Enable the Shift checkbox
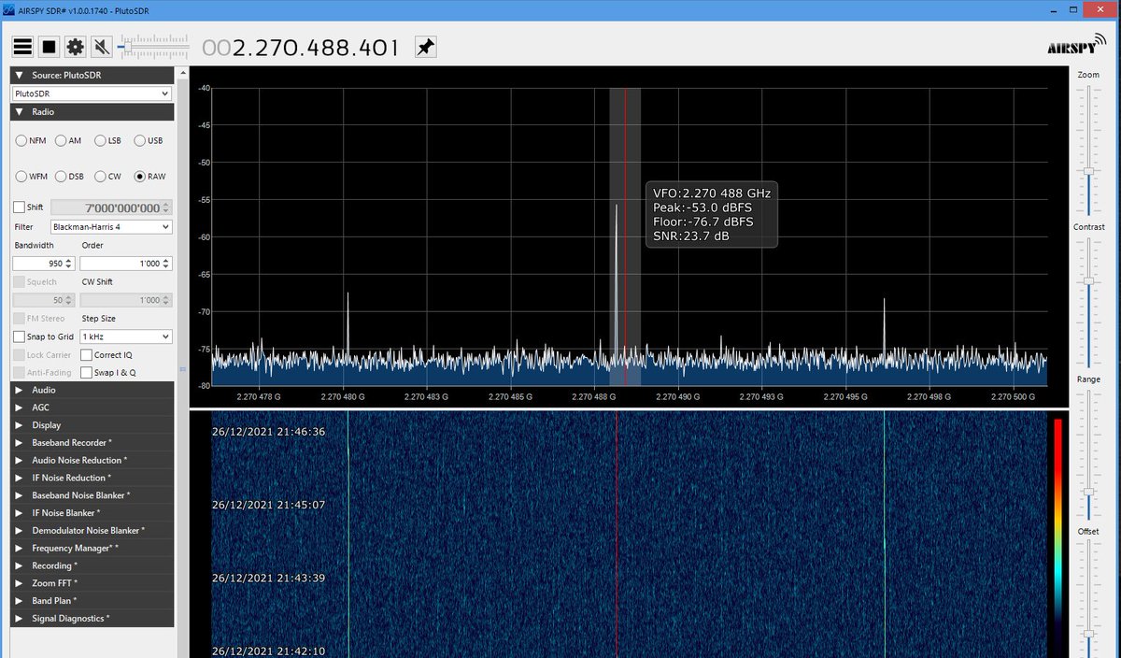Image resolution: width=1121 pixels, height=658 pixels. (x=19, y=207)
